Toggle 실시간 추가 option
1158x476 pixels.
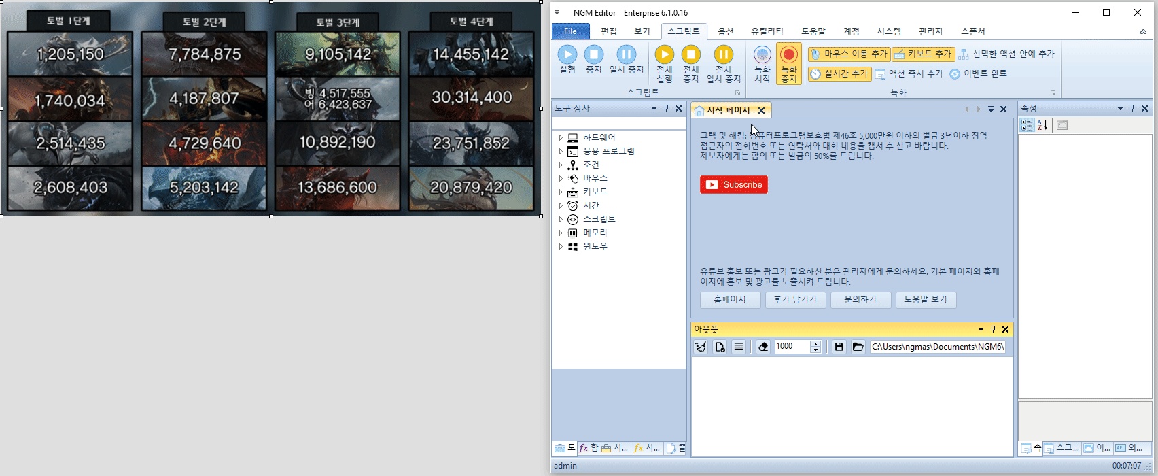(x=840, y=73)
